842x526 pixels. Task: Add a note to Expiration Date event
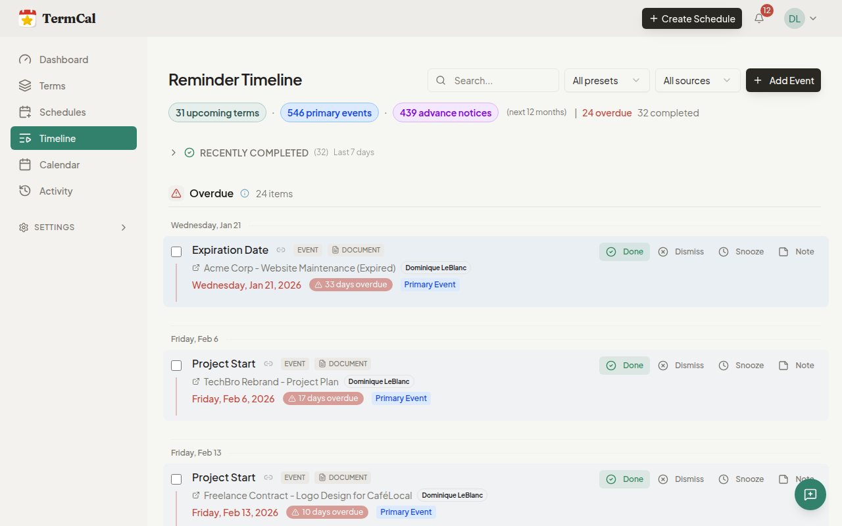(x=797, y=252)
